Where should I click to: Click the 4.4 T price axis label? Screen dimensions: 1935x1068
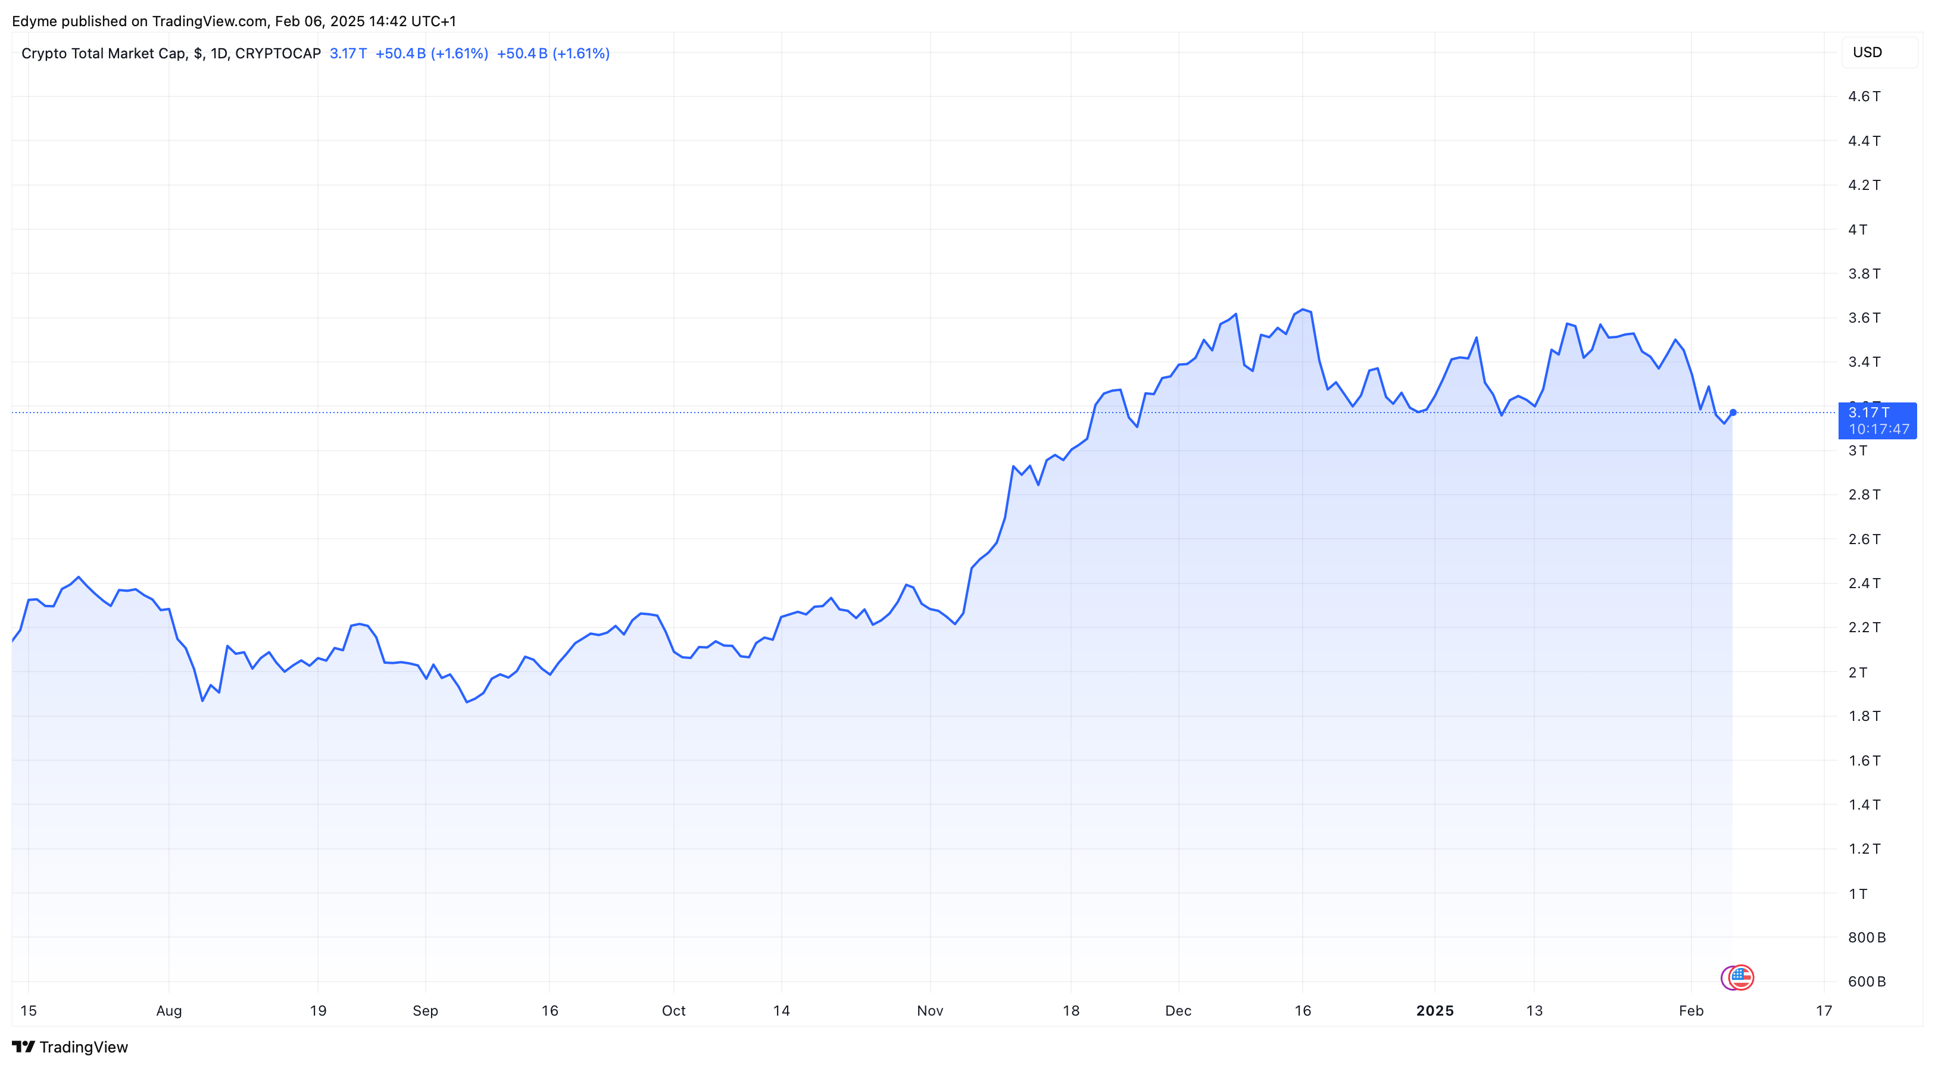(1864, 140)
